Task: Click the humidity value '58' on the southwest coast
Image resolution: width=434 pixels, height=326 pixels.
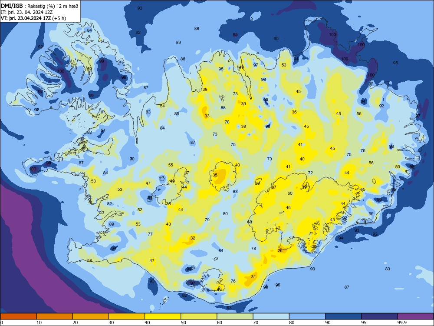Action: pyautogui.click(x=89, y=260)
